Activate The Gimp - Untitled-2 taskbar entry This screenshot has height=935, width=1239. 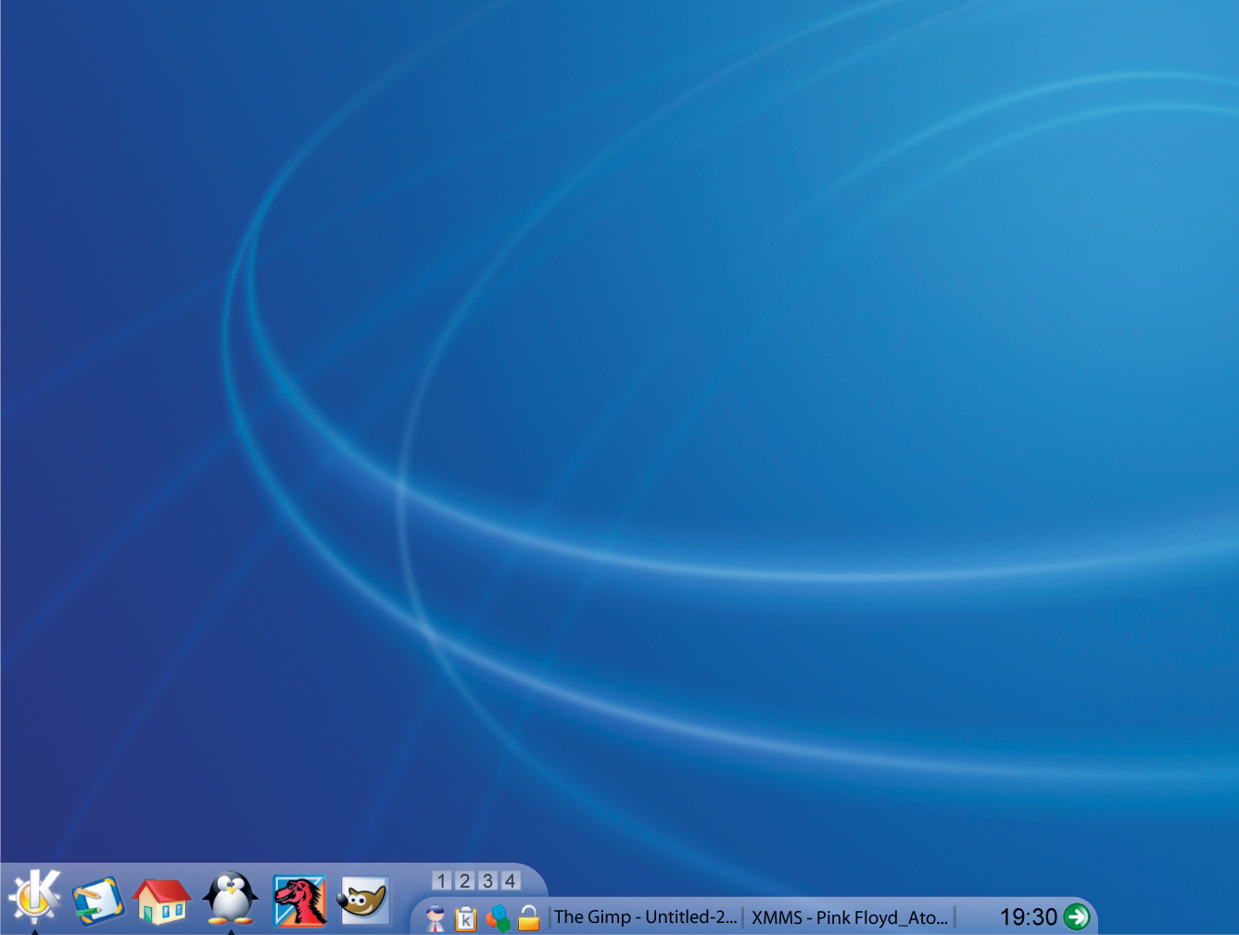pyautogui.click(x=646, y=917)
